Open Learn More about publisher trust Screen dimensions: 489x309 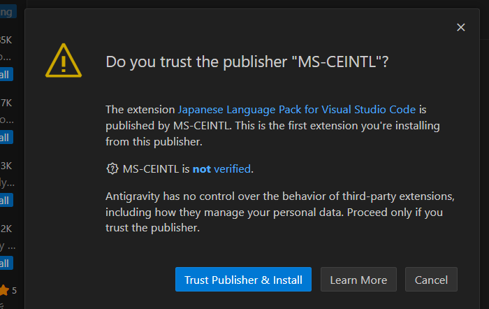(358, 280)
